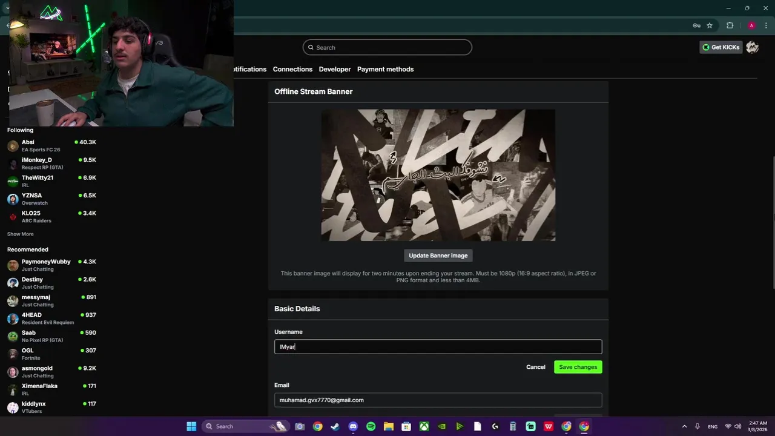775x436 pixels.
Task: Click 'Resident Evil Requiem' category text
Action: (x=48, y=322)
